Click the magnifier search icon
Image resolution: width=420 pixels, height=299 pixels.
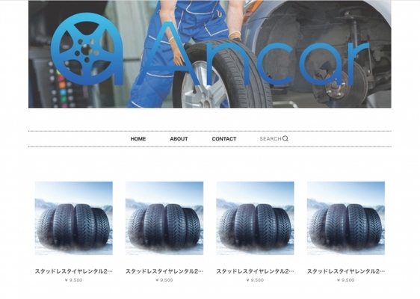tap(285, 138)
